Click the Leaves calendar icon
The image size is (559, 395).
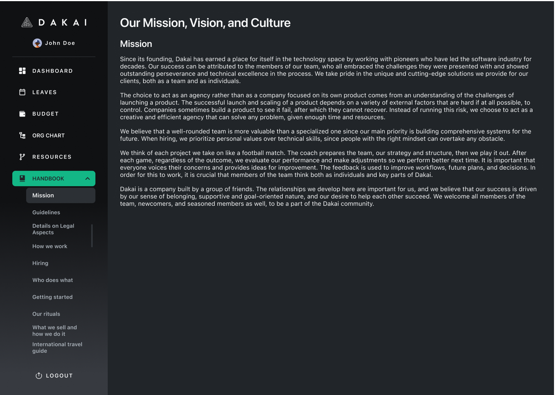pyautogui.click(x=22, y=92)
